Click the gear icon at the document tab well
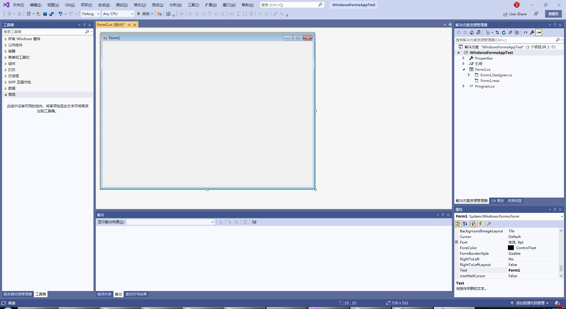The height and width of the screenshot is (309, 566). pos(450,25)
